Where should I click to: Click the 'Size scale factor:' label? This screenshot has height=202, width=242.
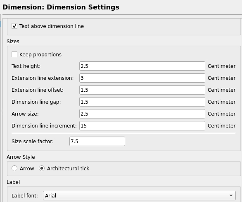pyautogui.click(x=33, y=141)
